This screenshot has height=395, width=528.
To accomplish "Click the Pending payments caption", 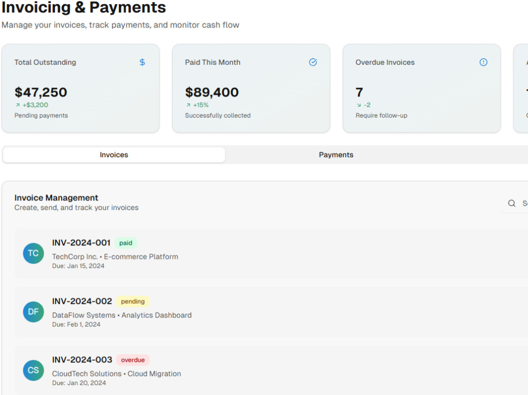I will 41,115.
